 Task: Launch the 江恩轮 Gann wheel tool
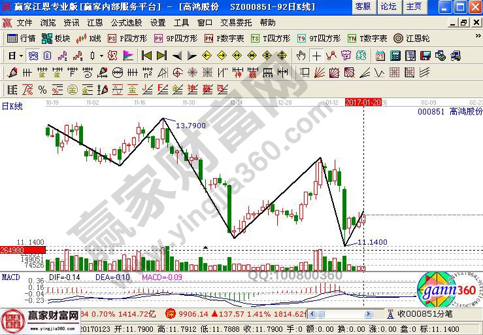[412, 39]
